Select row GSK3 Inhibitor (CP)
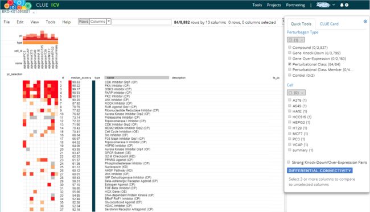370x212 pixels. [x=118, y=89]
